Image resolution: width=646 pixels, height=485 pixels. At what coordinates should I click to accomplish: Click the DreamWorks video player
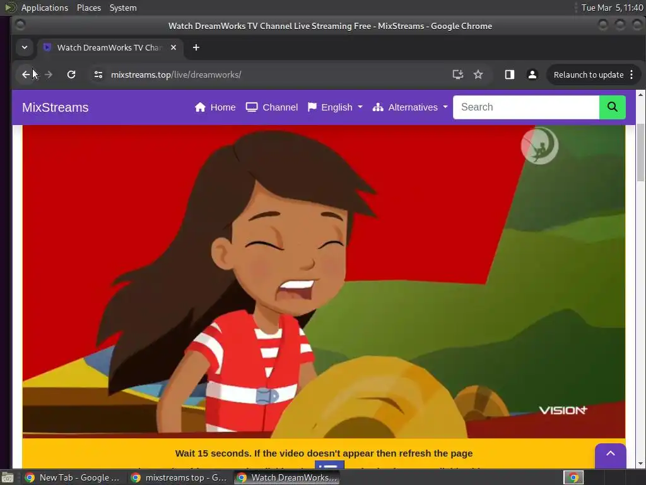(324, 281)
